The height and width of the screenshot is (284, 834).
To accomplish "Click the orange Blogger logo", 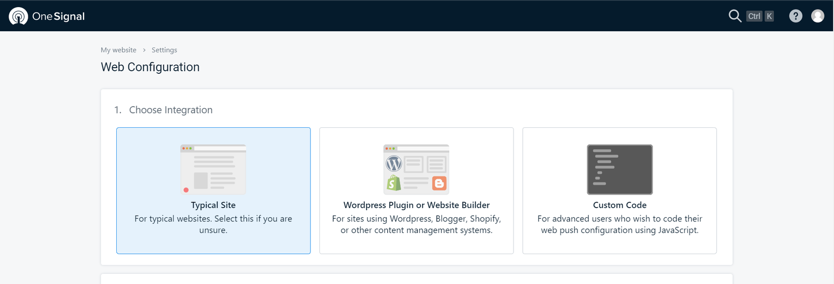I will tap(439, 183).
